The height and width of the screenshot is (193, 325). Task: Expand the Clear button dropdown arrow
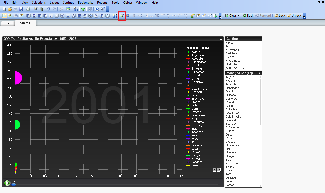click(x=238, y=16)
